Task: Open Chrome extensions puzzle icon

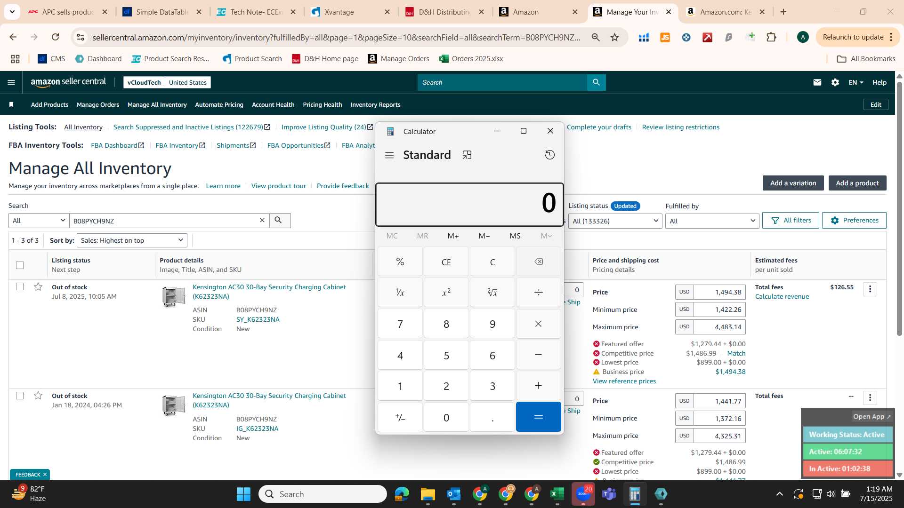Action: pyautogui.click(x=771, y=37)
